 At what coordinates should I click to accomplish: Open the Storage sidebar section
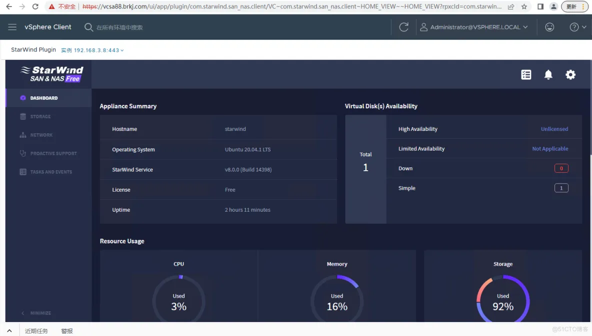click(x=48, y=116)
